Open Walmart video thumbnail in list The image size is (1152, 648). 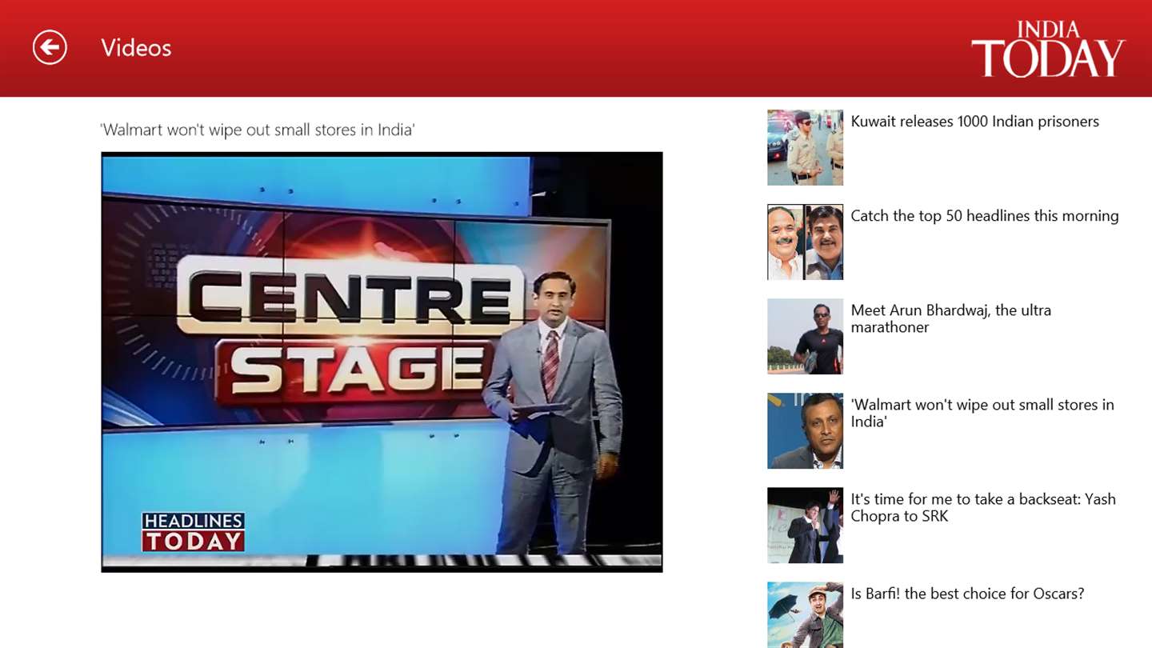pyautogui.click(x=805, y=430)
